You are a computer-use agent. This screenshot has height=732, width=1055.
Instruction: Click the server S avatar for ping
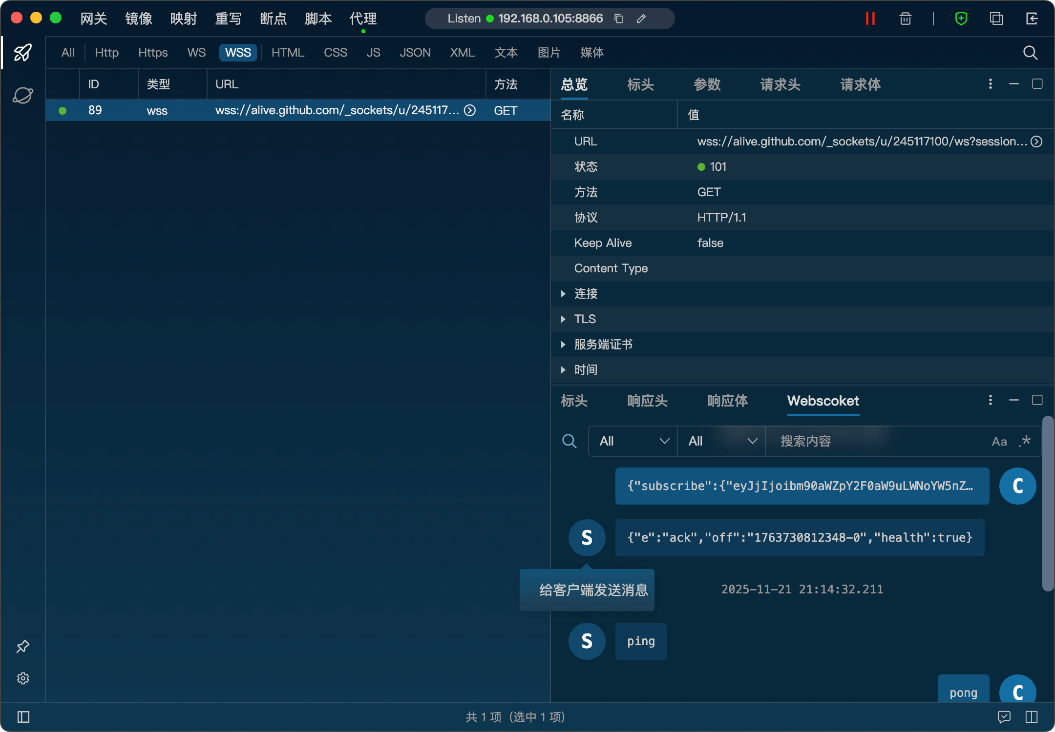[x=587, y=641]
